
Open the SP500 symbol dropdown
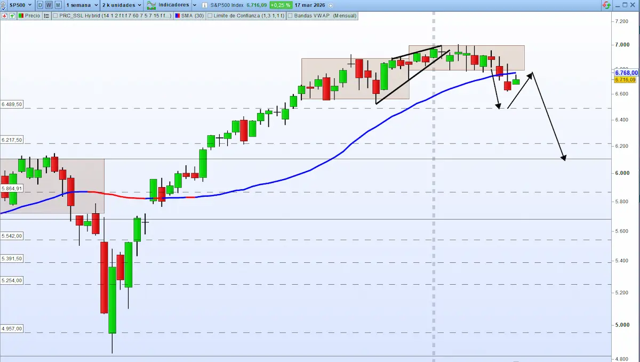click(19, 4)
